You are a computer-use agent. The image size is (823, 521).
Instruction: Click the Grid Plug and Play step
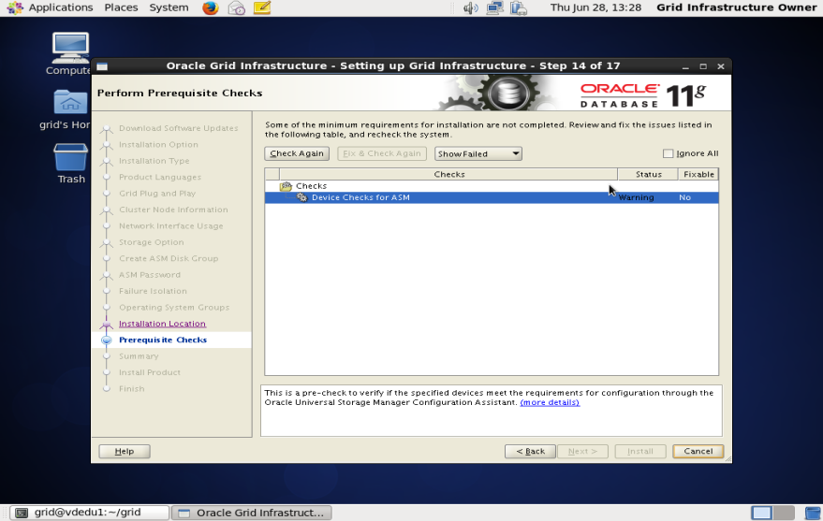click(157, 194)
